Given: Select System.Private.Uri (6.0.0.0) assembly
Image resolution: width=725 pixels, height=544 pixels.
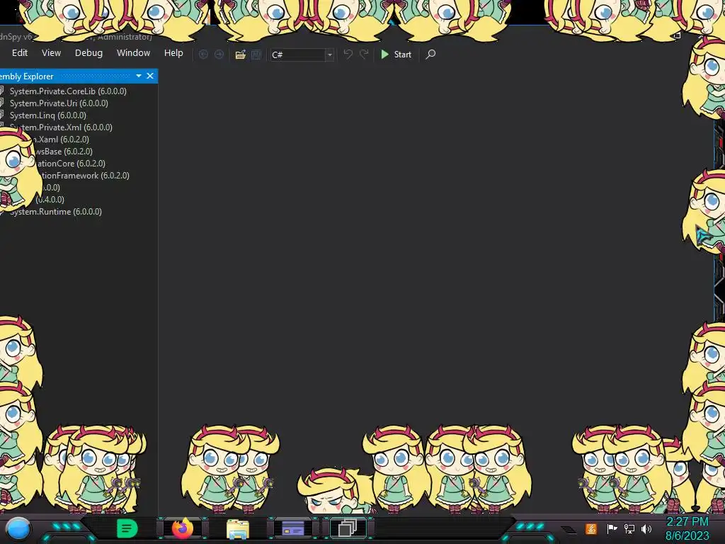Looking at the screenshot, I should pyautogui.click(x=59, y=103).
